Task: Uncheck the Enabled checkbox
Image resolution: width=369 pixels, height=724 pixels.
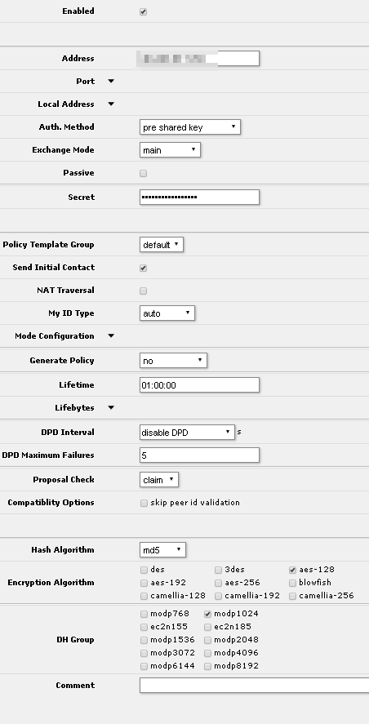Action: tap(143, 11)
